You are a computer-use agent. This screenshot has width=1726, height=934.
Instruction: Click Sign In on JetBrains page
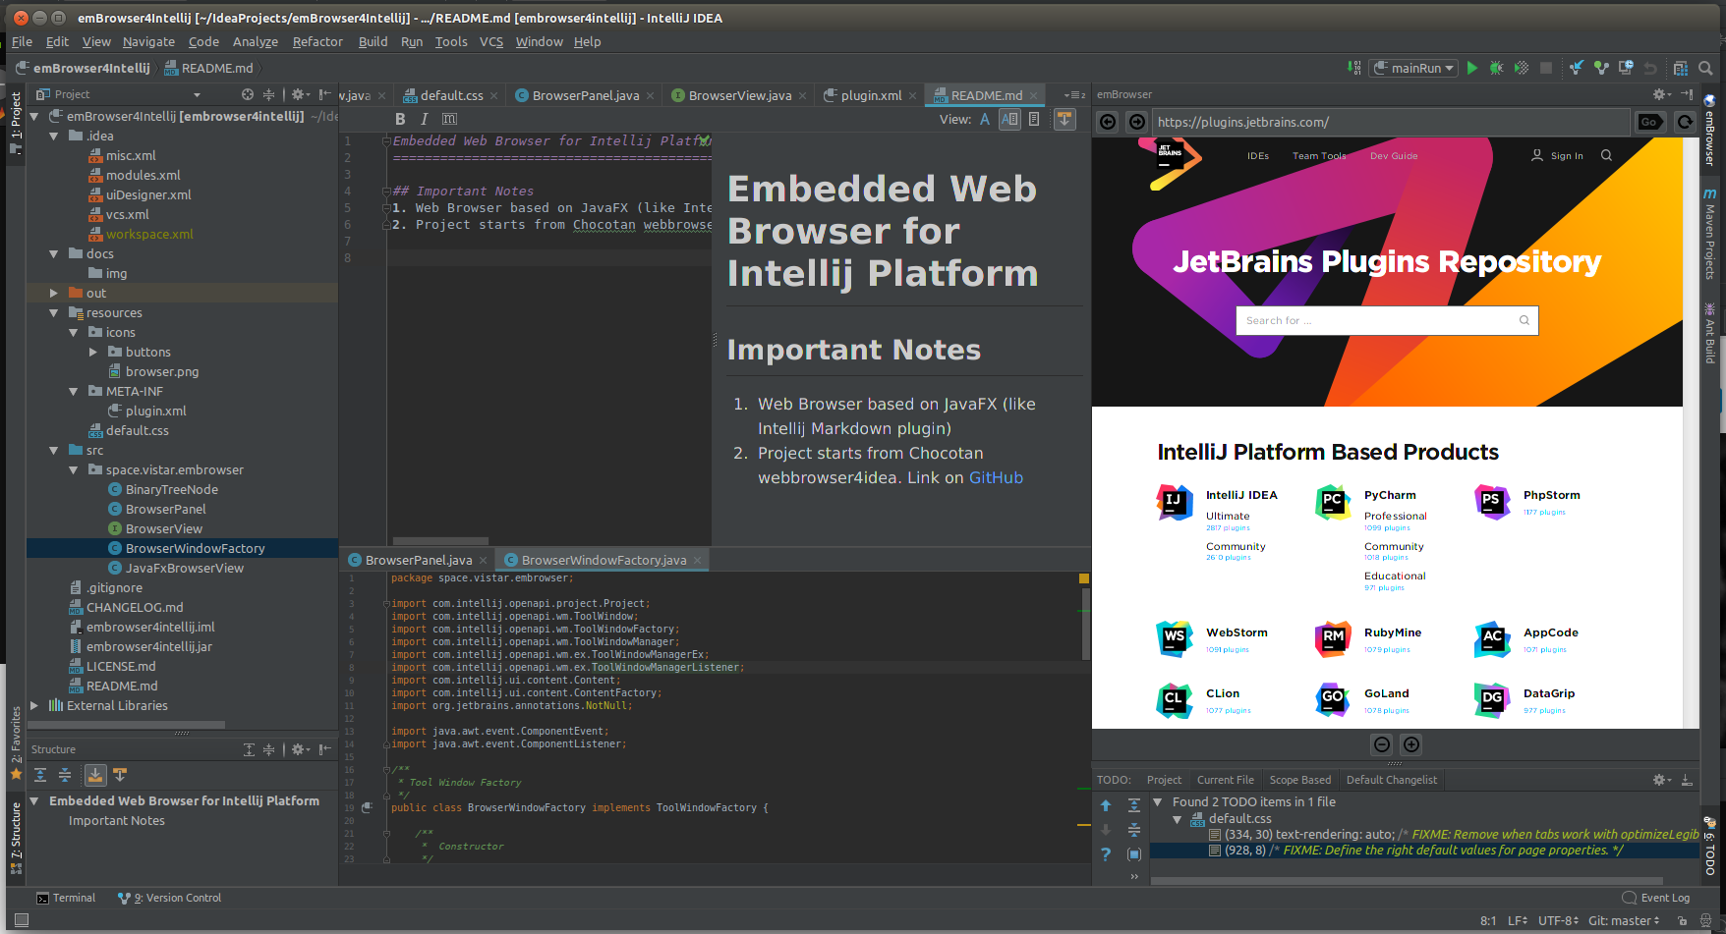tap(1567, 156)
